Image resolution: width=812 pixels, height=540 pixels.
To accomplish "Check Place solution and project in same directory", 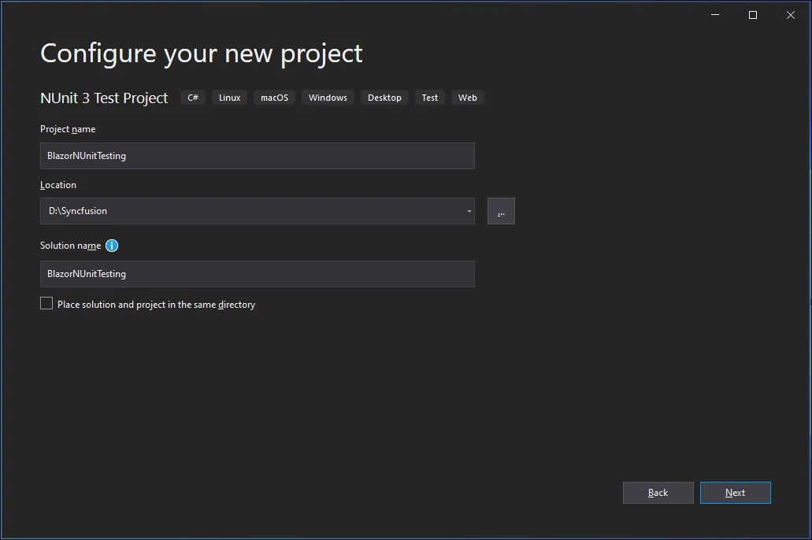I will coord(46,302).
